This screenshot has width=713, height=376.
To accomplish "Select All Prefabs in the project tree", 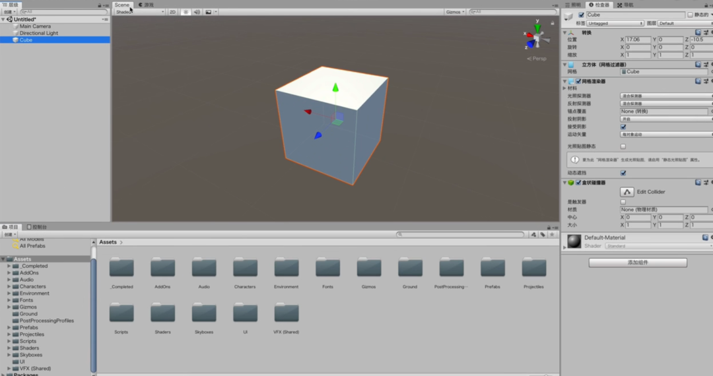I will pos(32,245).
